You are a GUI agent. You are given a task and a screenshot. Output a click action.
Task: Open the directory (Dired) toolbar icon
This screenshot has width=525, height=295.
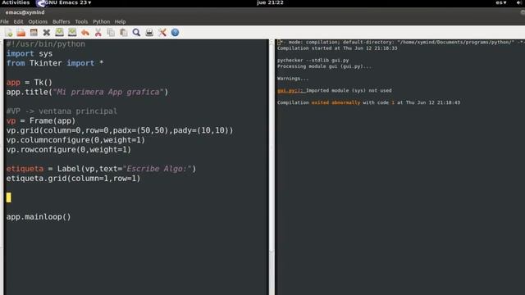click(34, 33)
